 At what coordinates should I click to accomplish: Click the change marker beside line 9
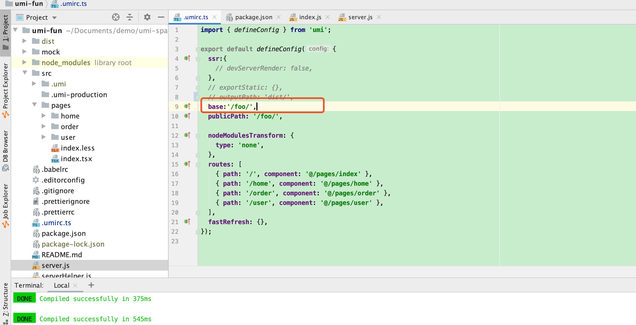(x=187, y=106)
